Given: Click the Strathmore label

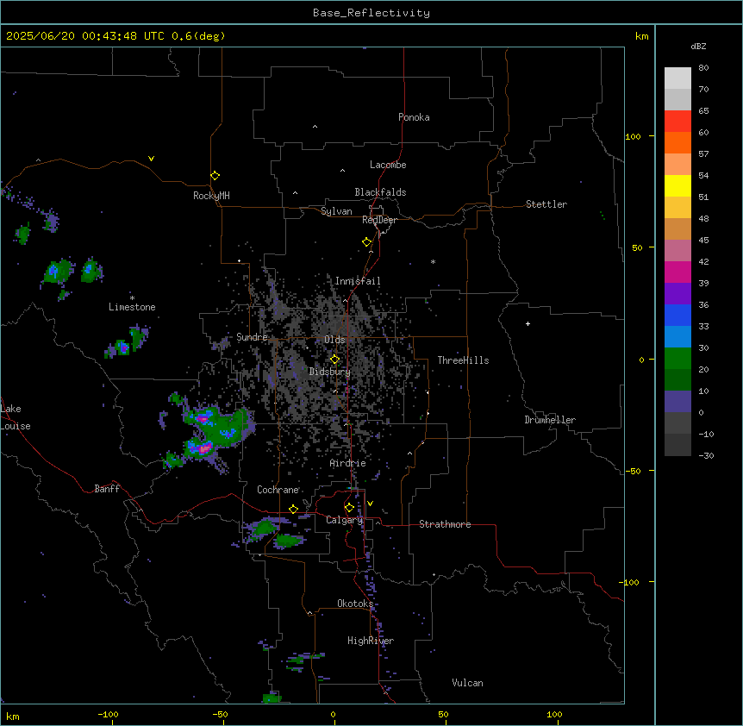Looking at the screenshot, I should tap(445, 524).
